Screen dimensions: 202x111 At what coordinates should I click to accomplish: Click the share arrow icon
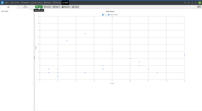click(189, 3)
